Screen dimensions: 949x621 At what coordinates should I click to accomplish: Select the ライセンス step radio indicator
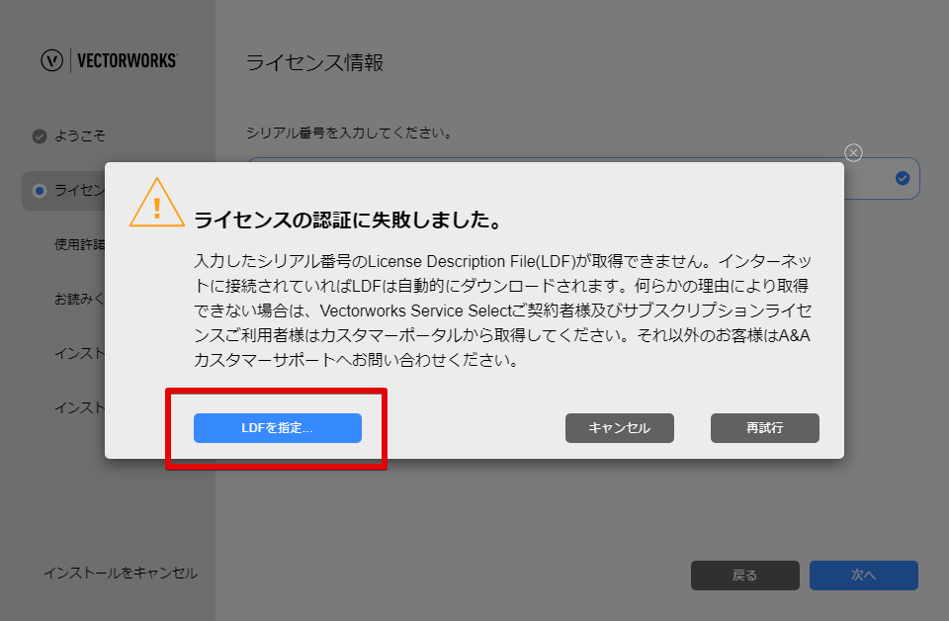(x=40, y=191)
